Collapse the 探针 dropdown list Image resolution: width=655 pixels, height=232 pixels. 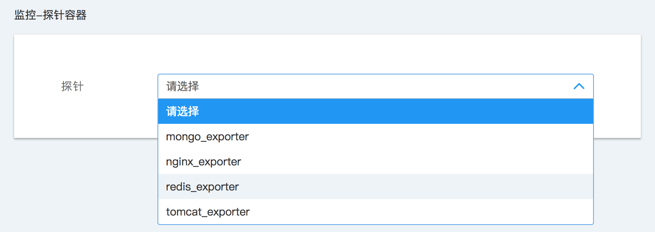coord(579,86)
